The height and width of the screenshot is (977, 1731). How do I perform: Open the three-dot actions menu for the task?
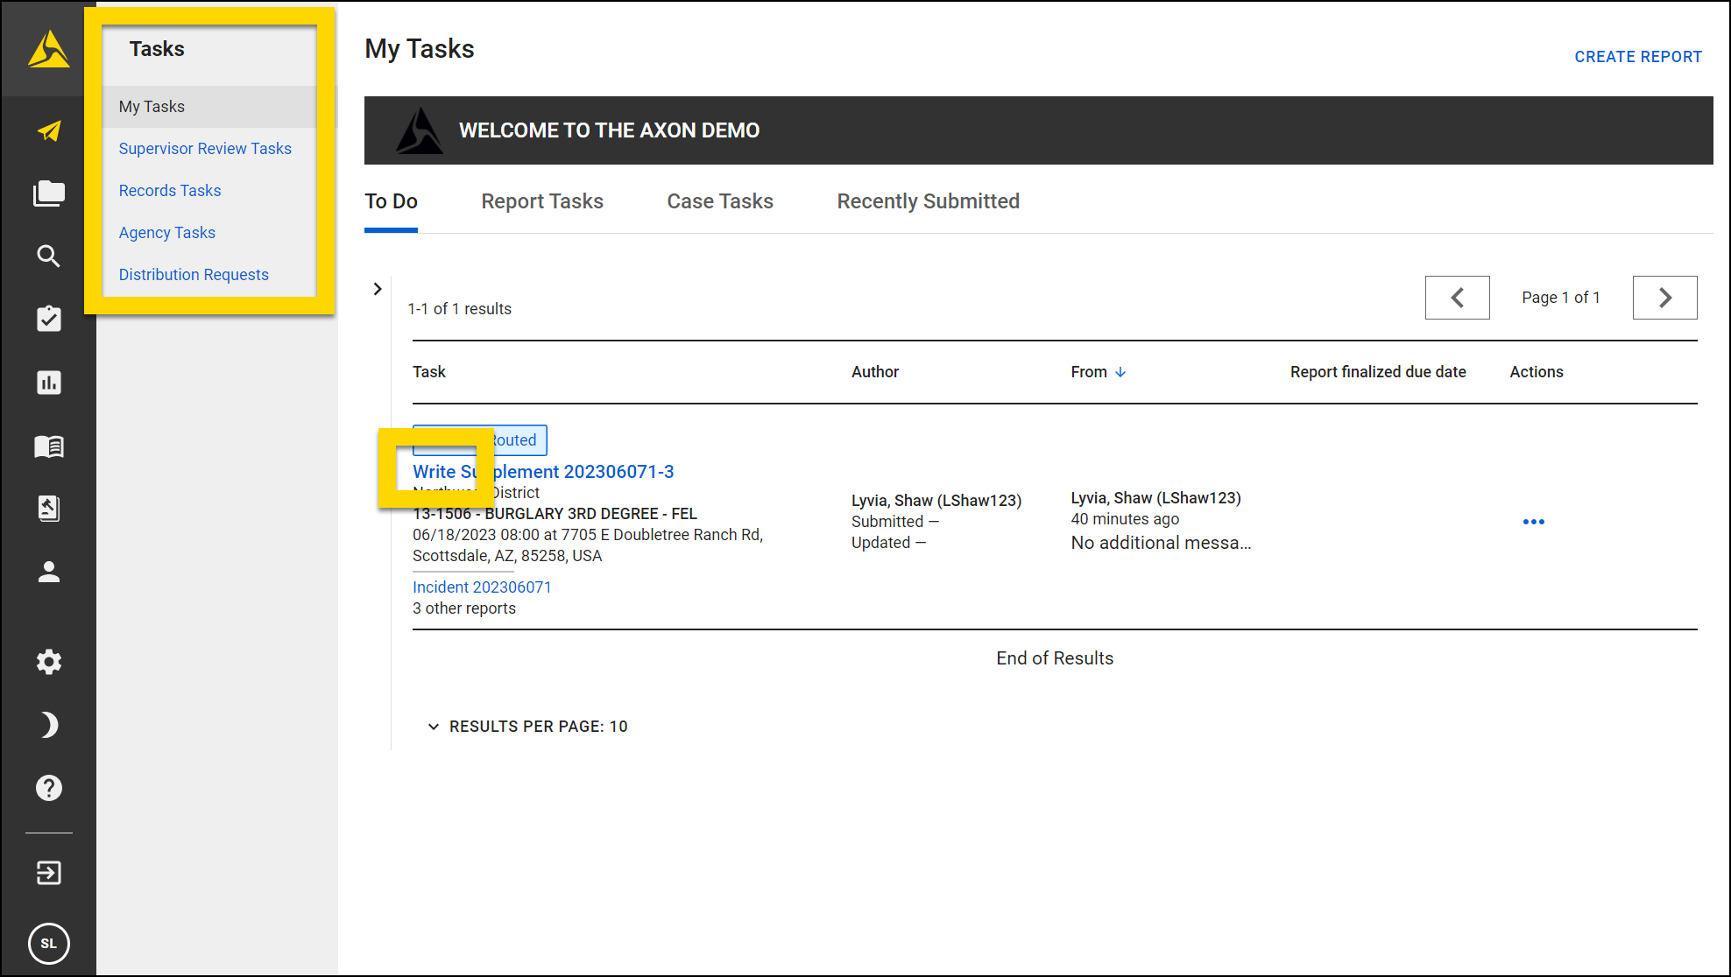point(1533,522)
